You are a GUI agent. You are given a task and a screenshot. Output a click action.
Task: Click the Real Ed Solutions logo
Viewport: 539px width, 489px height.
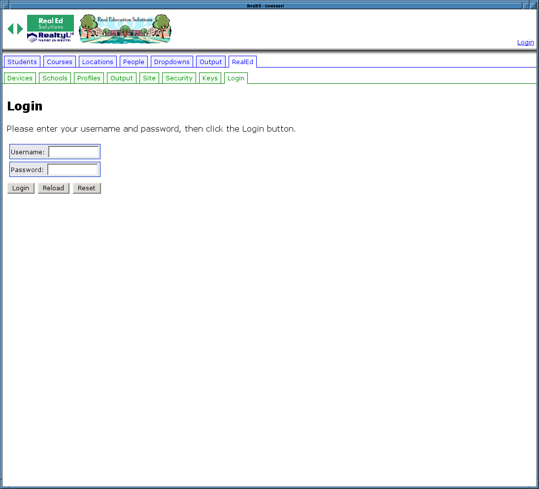[50, 29]
